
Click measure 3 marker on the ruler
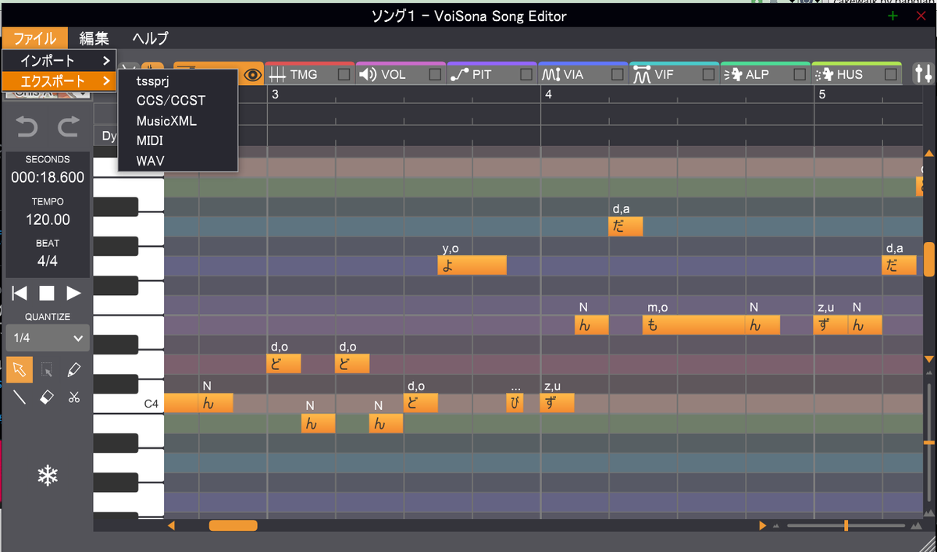click(x=275, y=94)
